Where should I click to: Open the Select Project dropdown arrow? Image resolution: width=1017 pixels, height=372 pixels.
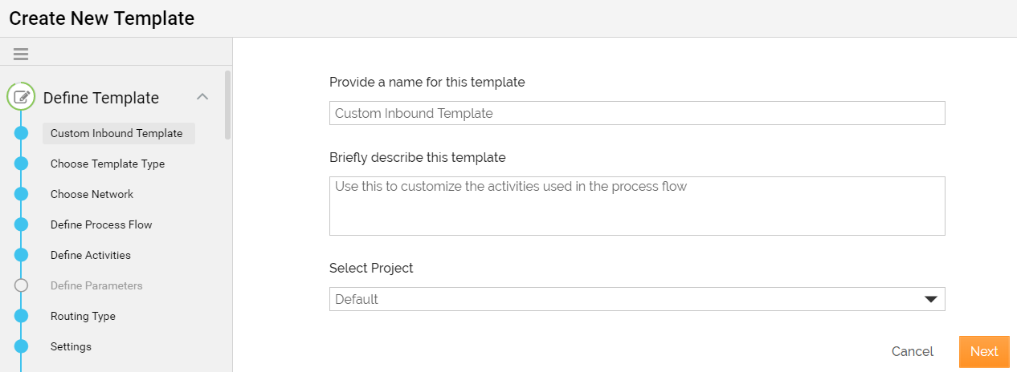(931, 299)
